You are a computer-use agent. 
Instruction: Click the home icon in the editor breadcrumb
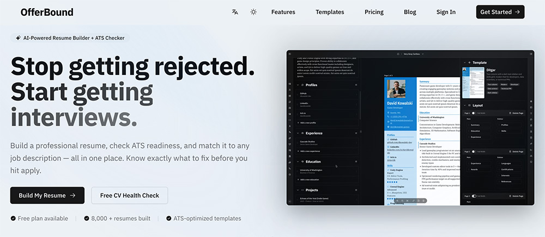(x=398, y=54)
